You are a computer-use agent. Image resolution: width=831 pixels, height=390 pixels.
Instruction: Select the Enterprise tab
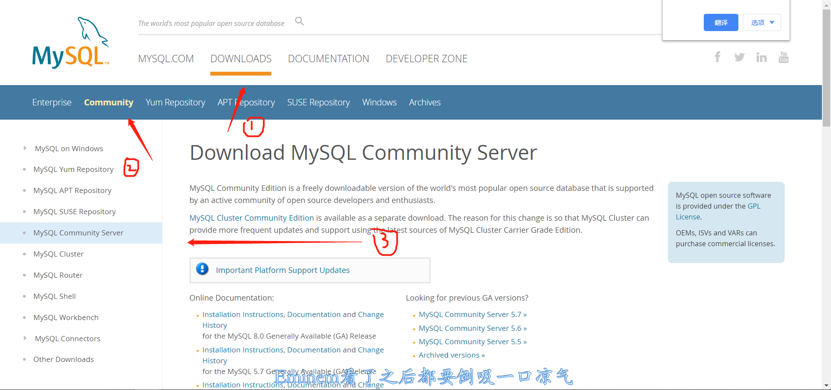(x=52, y=102)
